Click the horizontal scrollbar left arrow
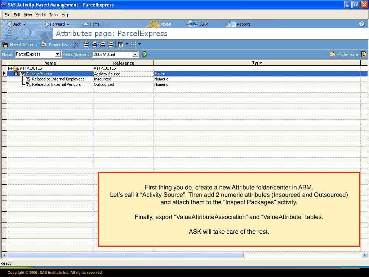Screen dimensions: 369x277 tap(4, 255)
